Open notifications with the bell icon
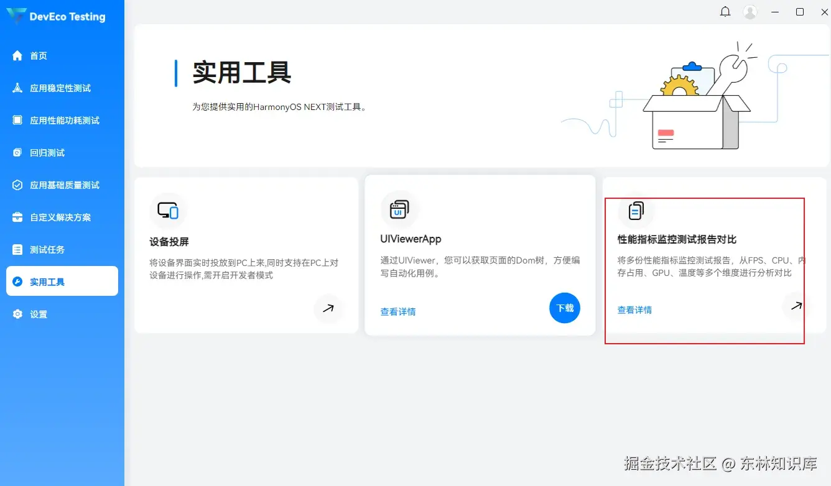 (x=725, y=12)
